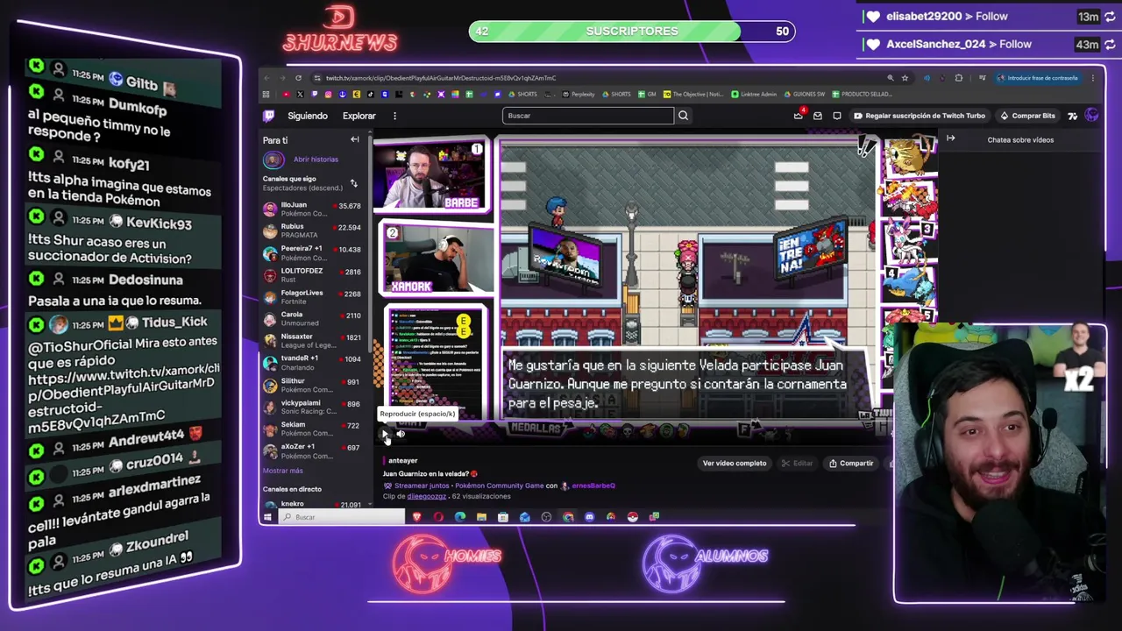Open the vickypalami channel in sidebar
The height and width of the screenshot is (631, 1122).
click(312, 407)
